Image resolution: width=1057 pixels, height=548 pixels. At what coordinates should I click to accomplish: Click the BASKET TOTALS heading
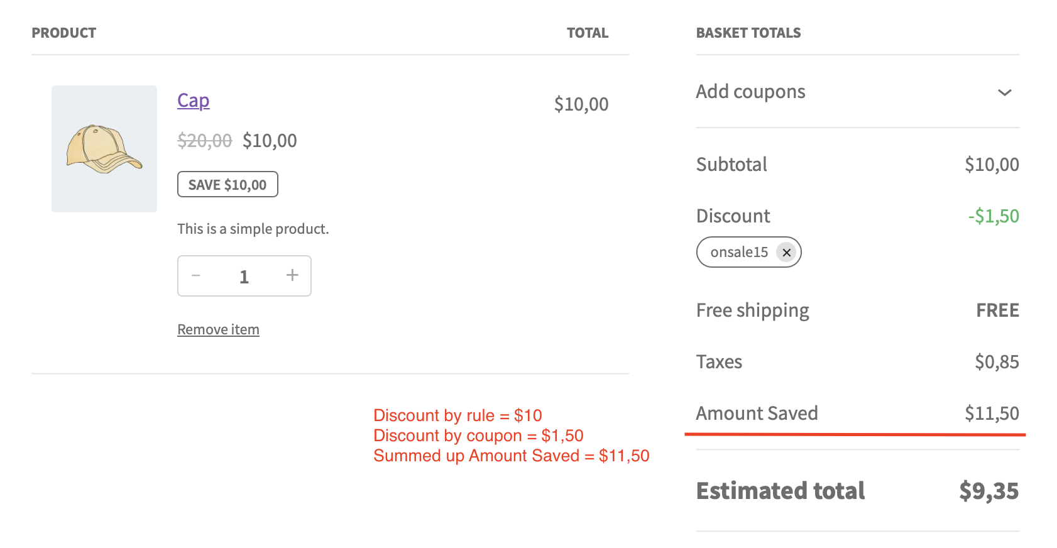pos(748,33)
